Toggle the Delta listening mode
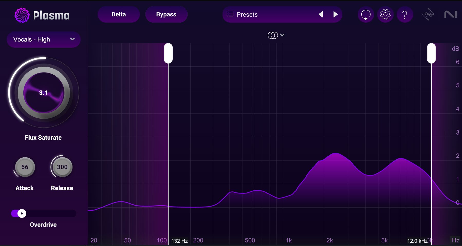 click(x=119, y=14)
